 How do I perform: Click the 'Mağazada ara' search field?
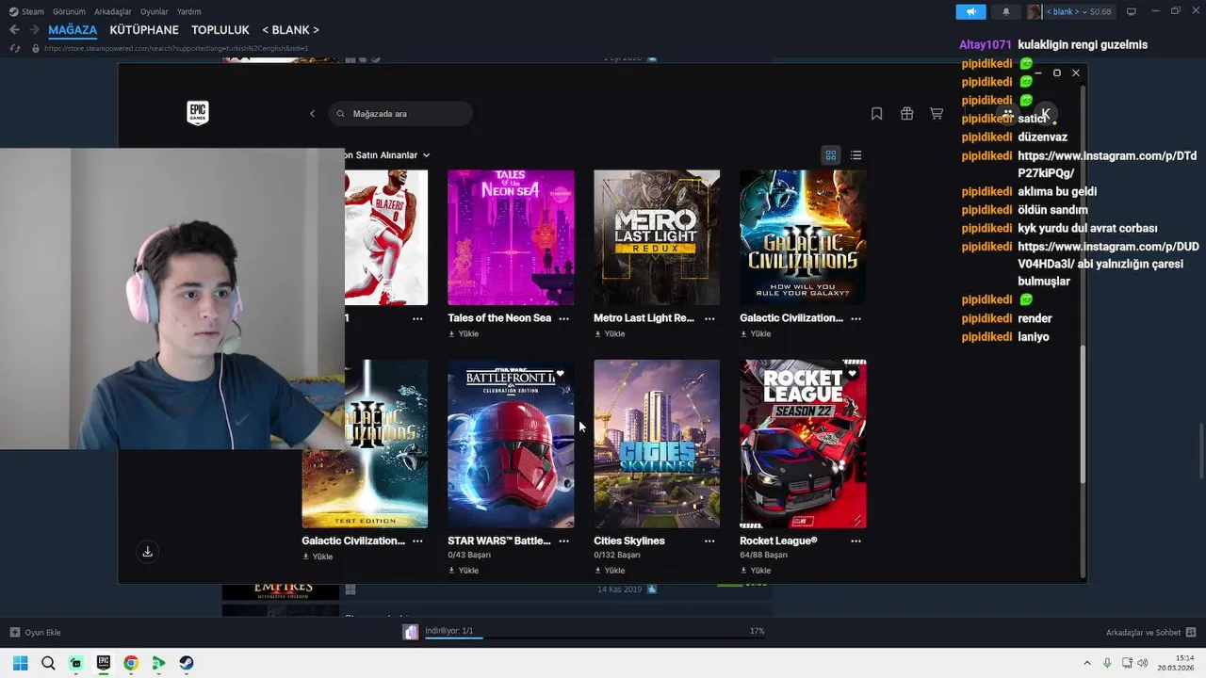[x=400, y=114]
